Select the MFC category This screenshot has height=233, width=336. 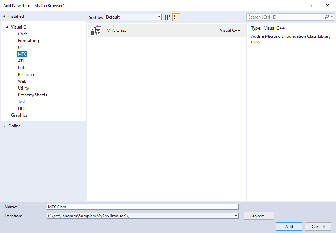(x=22, y=54)
